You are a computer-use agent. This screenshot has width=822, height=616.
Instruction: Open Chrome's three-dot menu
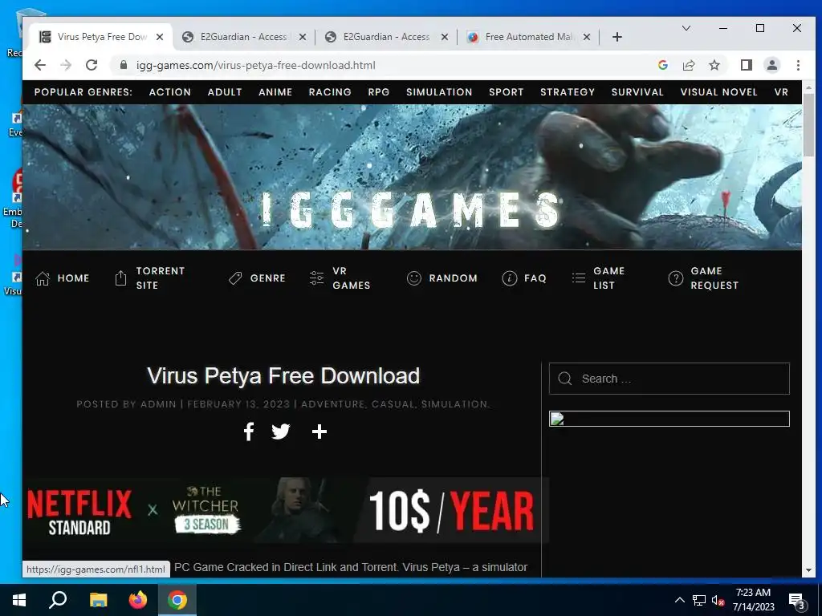click(798, 65)
